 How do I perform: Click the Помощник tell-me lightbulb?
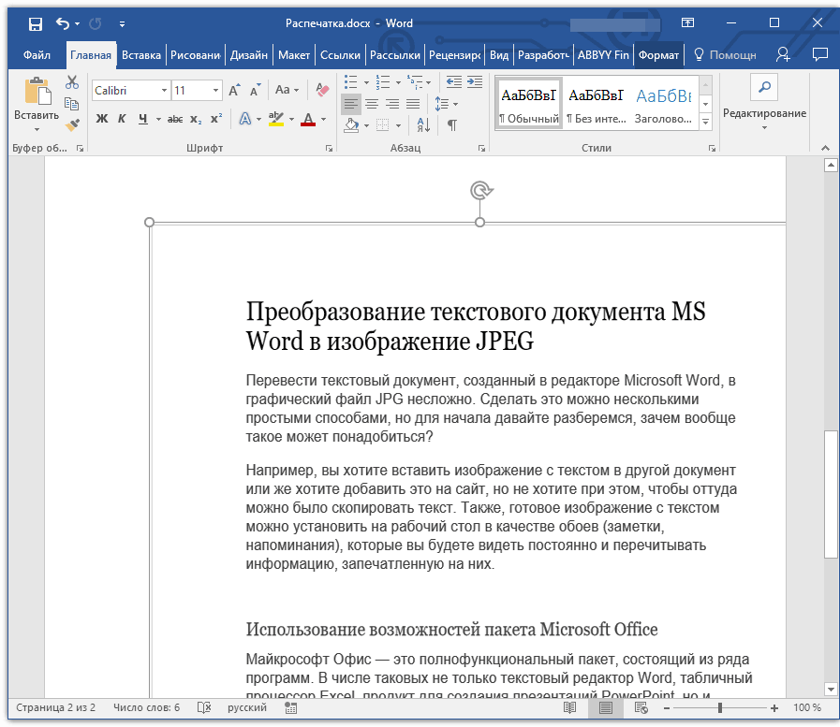click(x=724, y=55)
